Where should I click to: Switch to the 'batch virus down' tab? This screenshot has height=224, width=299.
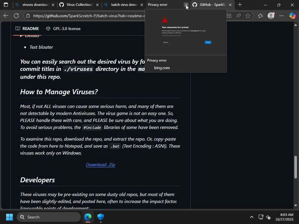point(124,5)
